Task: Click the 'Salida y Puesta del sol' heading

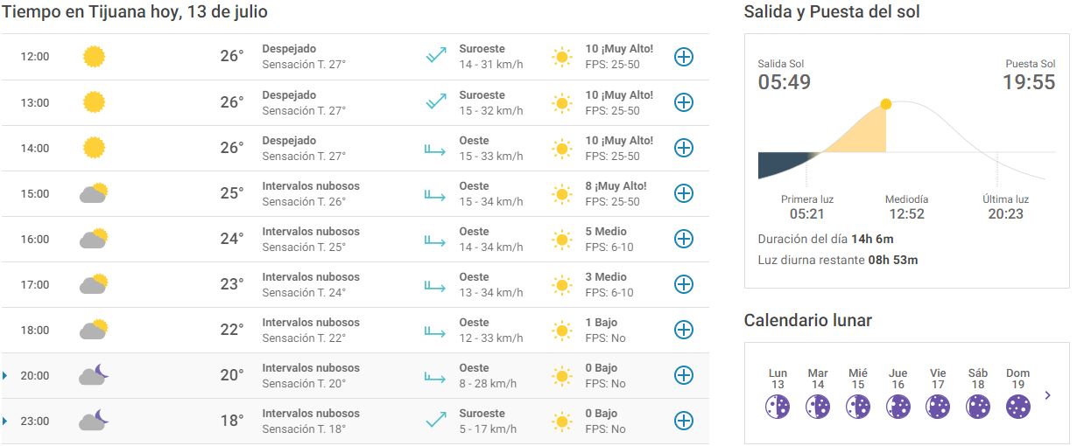Action: coord(831,12)
